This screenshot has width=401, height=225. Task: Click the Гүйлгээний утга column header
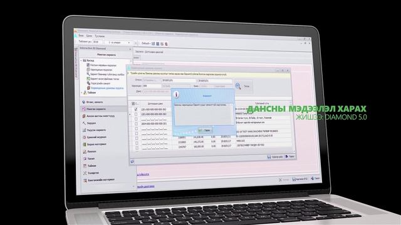[262, 103]
